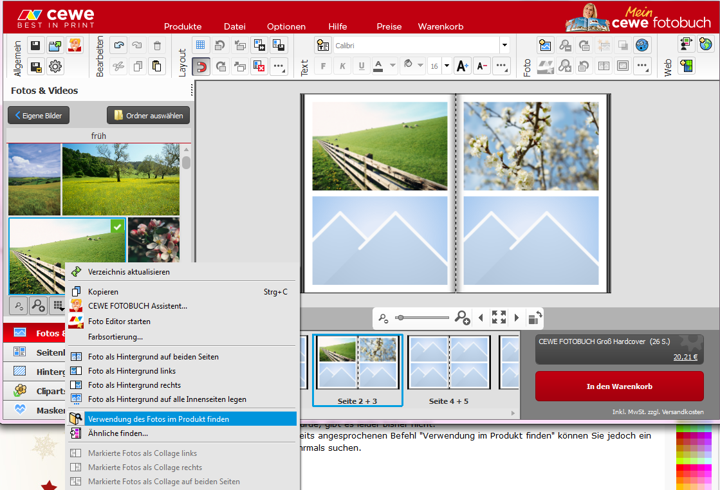
Task: Click the undo arrow icon in Bearbeiten
Action: tap(118, 45)
